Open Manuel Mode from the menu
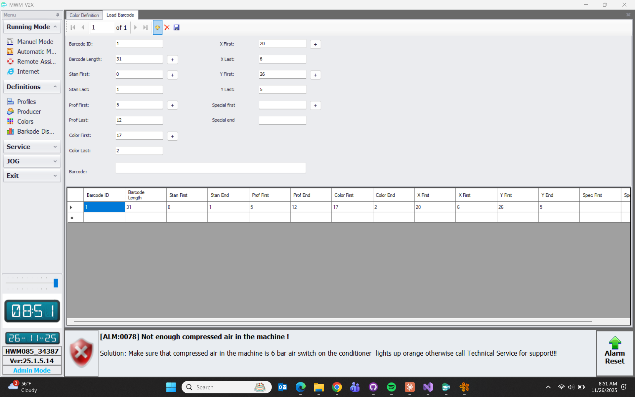This screenshot has height=397, width=635. 35,42
